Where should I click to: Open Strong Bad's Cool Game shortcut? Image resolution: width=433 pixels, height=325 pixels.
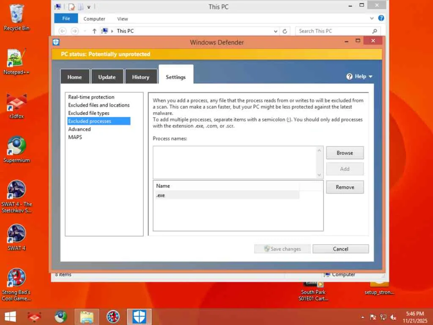point(16,285)
